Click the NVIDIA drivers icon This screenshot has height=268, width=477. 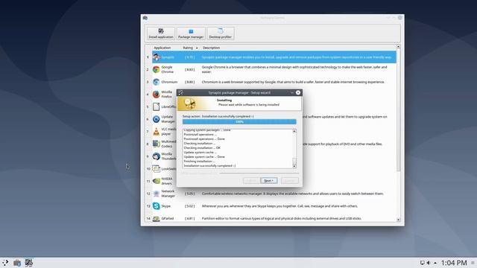(x=157, y=181)
